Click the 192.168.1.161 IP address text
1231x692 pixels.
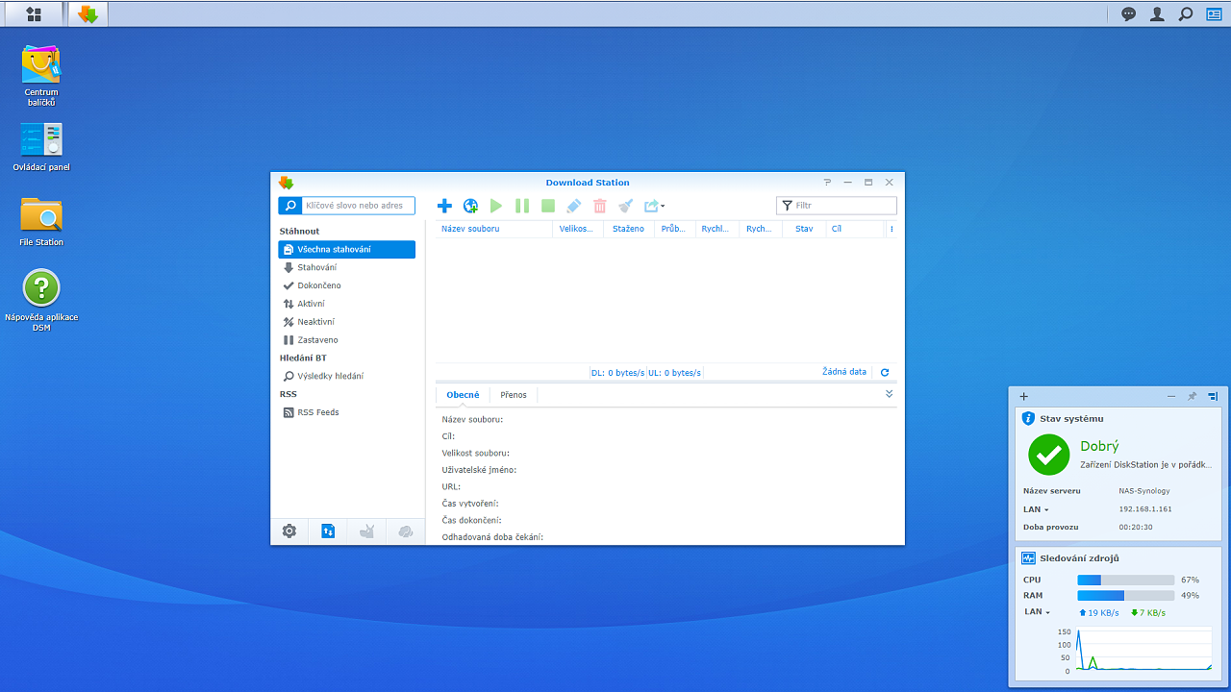tap(1145, 509)
